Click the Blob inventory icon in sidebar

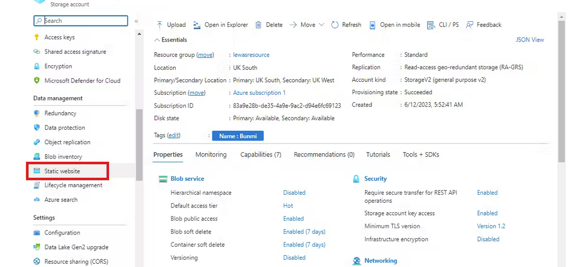(37, 157)
